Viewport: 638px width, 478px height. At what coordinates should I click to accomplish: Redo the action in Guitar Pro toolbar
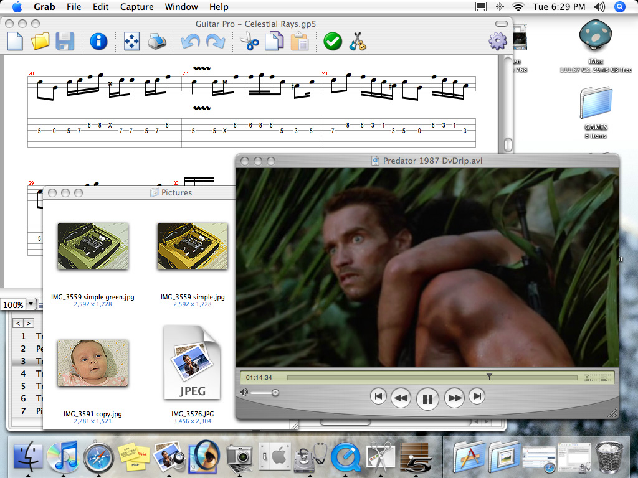click(216, 42)
